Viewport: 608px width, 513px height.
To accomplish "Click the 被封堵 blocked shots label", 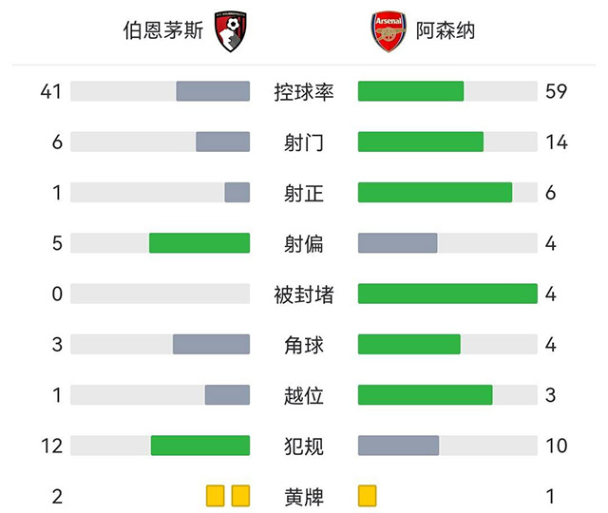I will pos(304,294).
